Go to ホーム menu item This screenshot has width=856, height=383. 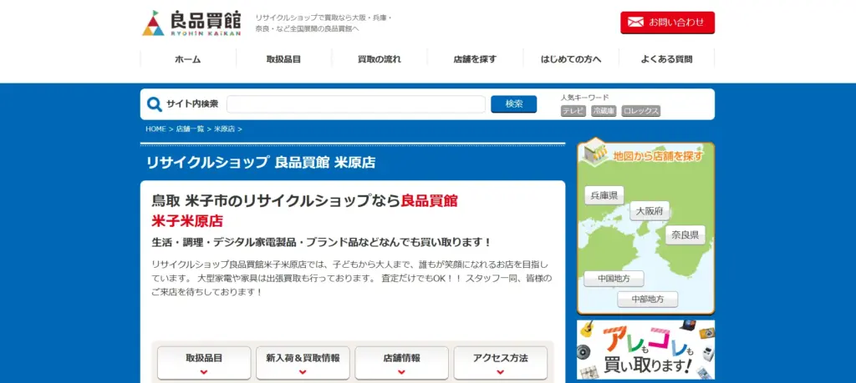pos(188,59)
